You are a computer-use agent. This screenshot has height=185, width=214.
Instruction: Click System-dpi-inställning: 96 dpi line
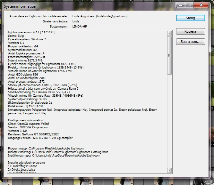(28, 99)
